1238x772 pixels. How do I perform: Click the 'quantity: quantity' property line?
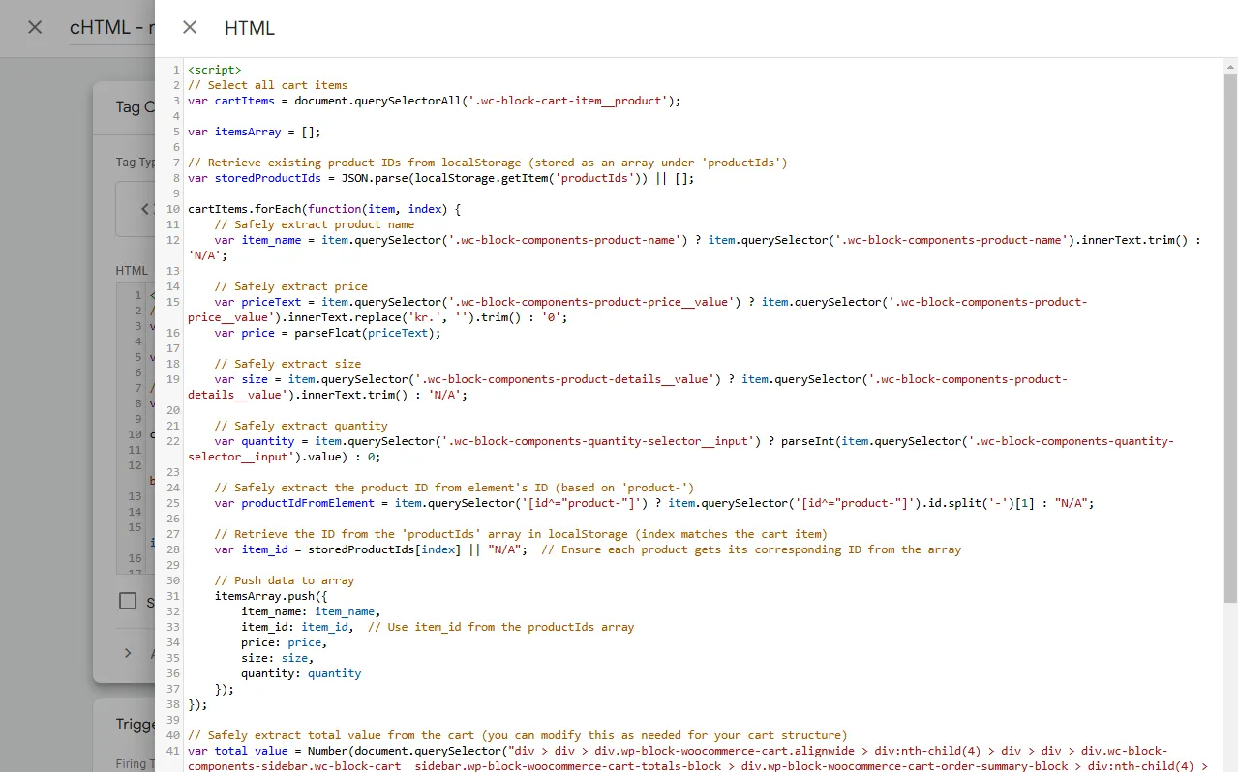point(301,673)
